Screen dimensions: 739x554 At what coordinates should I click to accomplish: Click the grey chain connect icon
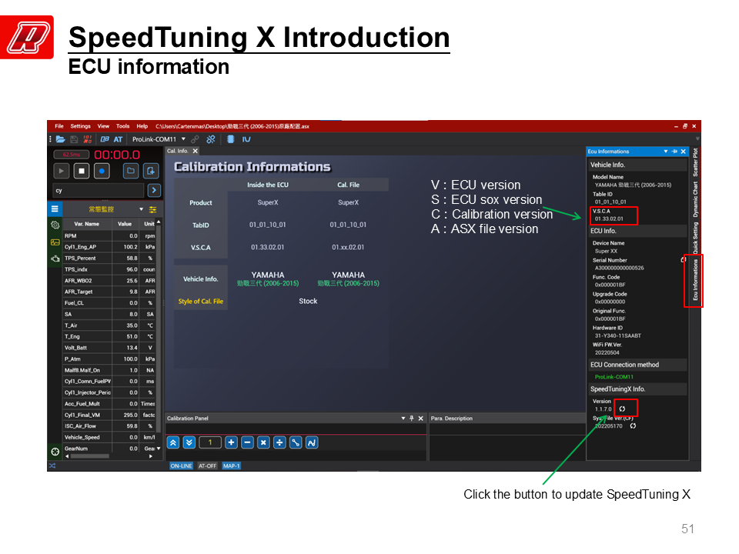[x=195, y=139]
